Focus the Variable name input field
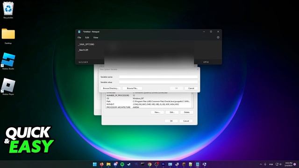This screenshot has width=299, height=168. (x=158, y=77)
